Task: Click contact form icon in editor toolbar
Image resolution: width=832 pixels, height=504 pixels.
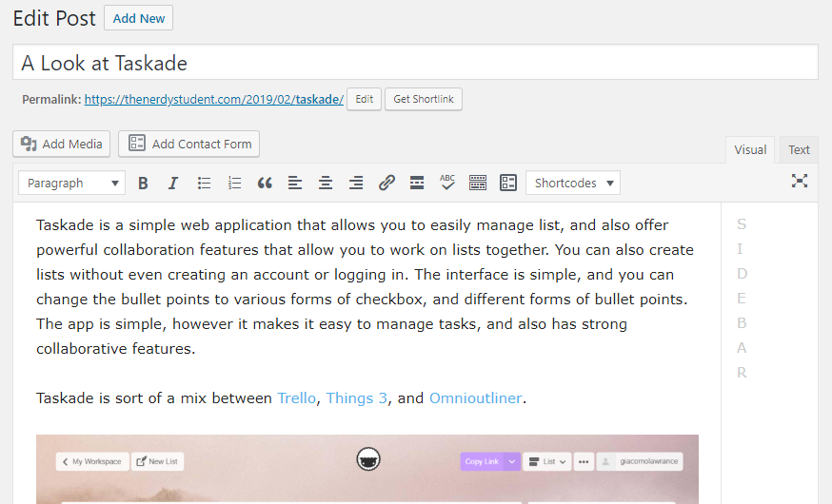Action: click(508, 183)
